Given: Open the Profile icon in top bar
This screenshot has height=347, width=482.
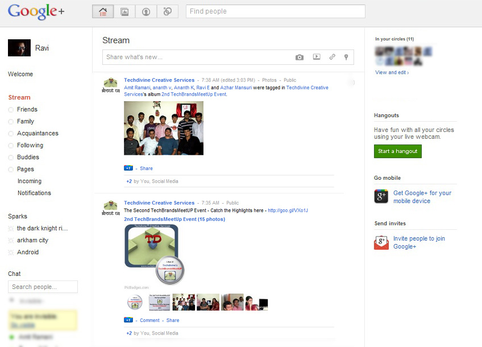Looking at the screenshot, I should pos(146,11).
